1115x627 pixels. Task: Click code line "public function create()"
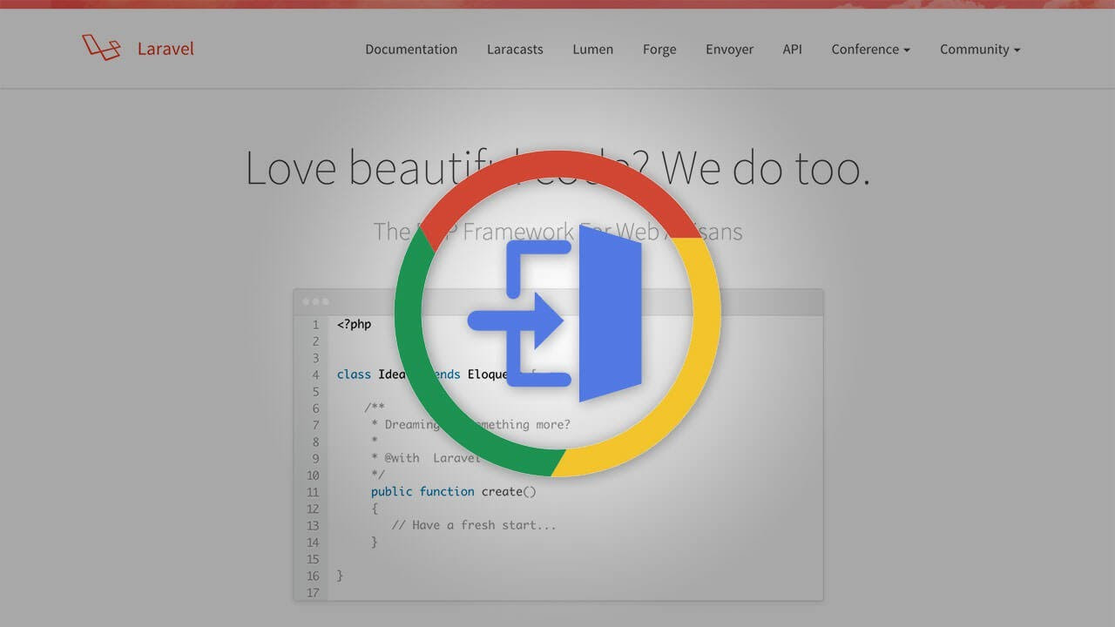454,491
